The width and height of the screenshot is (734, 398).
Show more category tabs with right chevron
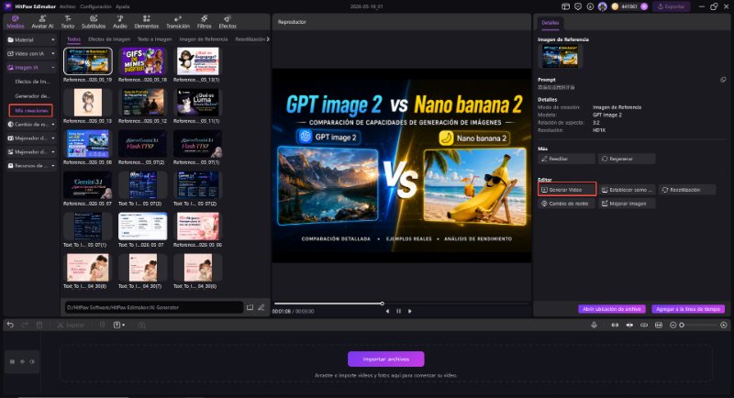(268, 39)
